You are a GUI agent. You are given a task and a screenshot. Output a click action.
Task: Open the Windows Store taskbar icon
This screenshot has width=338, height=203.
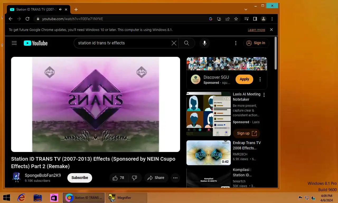click(54, 197)
